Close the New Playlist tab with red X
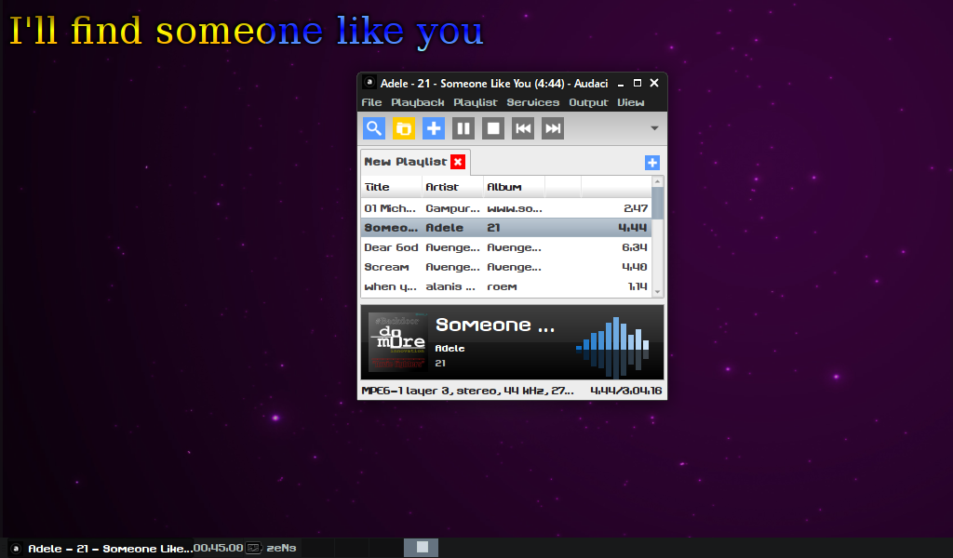 point(458,162)
